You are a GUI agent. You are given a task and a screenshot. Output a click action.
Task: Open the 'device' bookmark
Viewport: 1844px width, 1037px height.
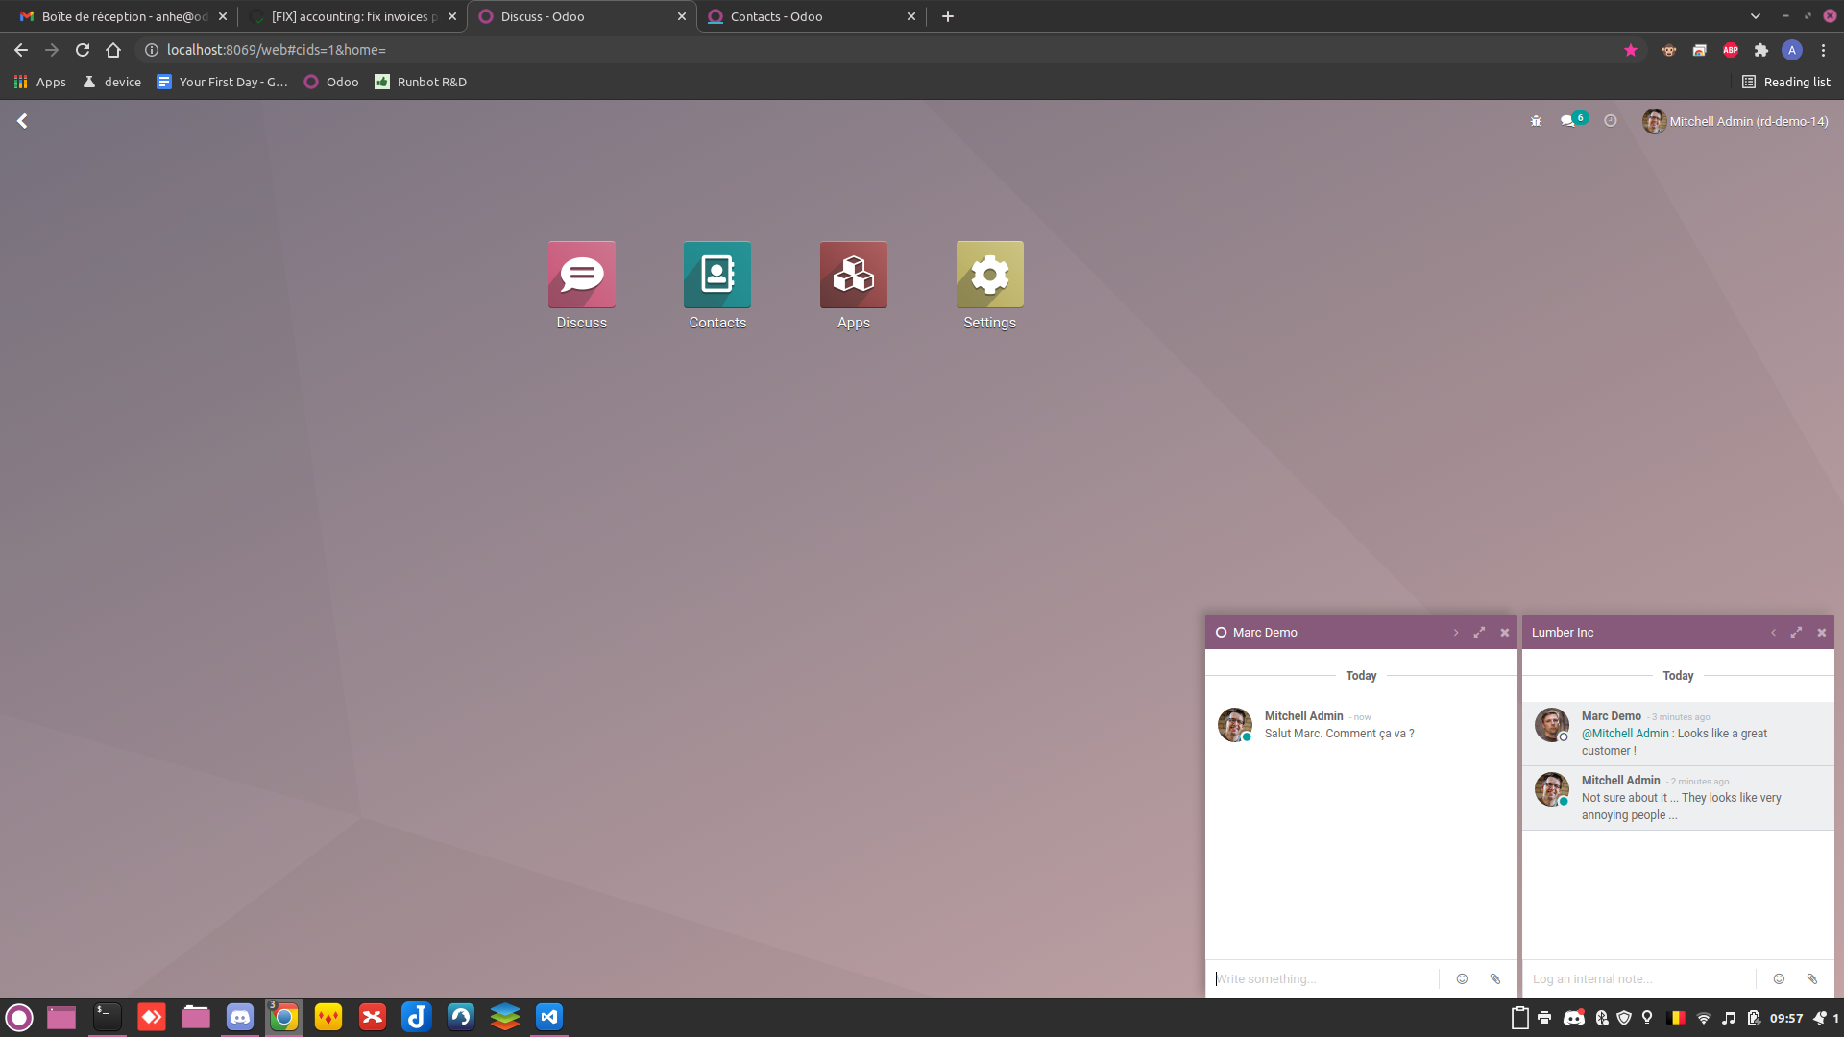[x=112, y=82]
